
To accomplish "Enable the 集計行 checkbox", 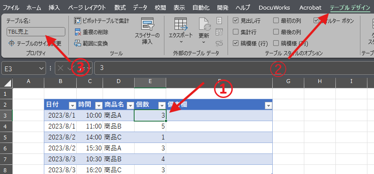I will [235, 32].
